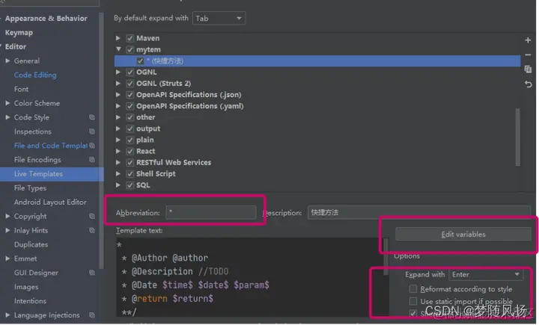Screen dimensions: 539x325
Task: Expand the Maven template group
Action: [x=118, y=38]
